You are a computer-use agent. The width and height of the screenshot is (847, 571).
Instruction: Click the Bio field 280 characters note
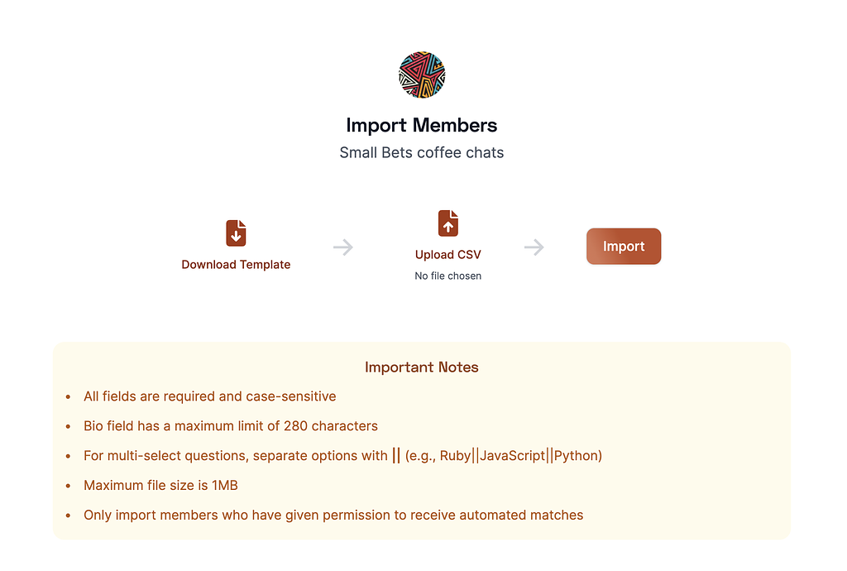(x=231, y=426)
